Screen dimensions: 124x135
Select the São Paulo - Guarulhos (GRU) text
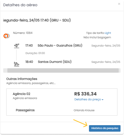point(60,46)
